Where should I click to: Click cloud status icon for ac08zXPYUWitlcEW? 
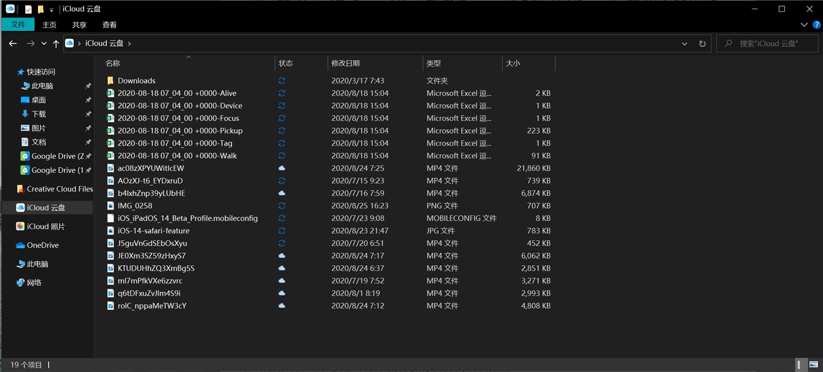(x=282, y=168)
